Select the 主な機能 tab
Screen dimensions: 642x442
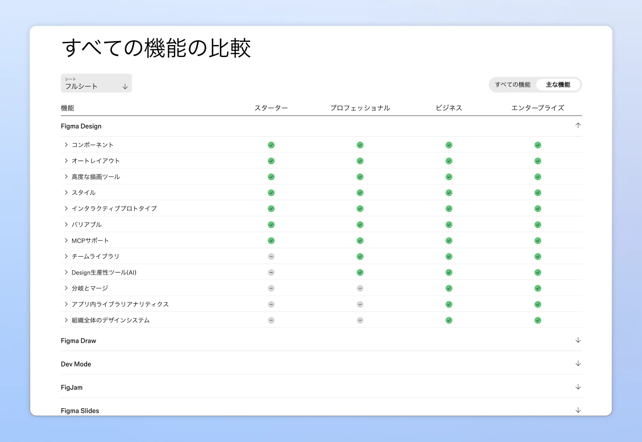tap(558, 85)
